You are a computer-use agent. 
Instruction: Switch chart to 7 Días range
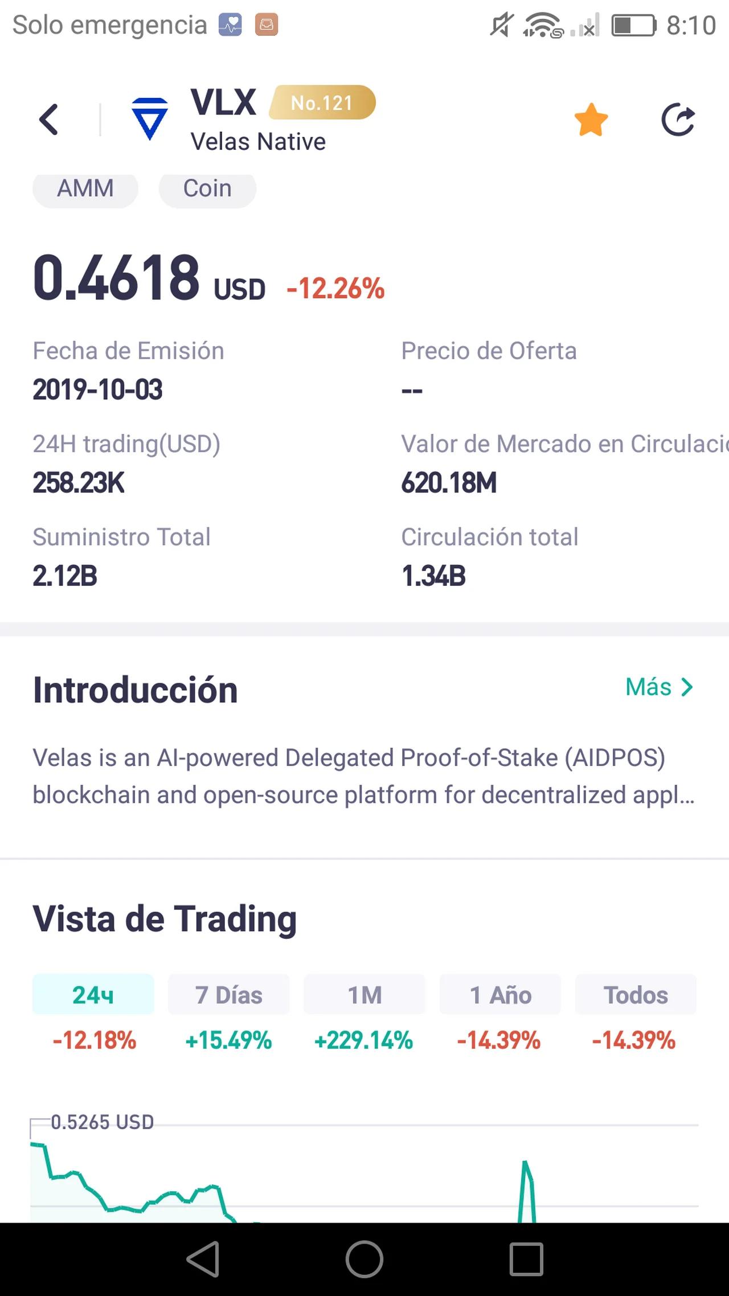(x=228, y=995)
